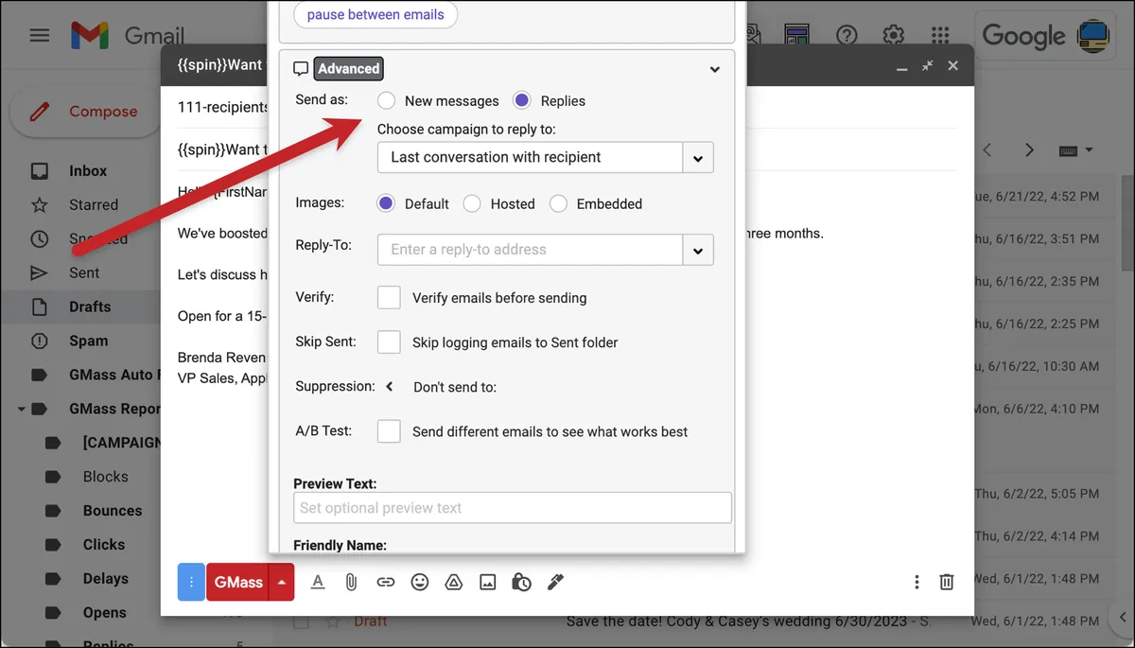Open the Gmail Settings gear

pyautogui.click(x=893, y=36)
